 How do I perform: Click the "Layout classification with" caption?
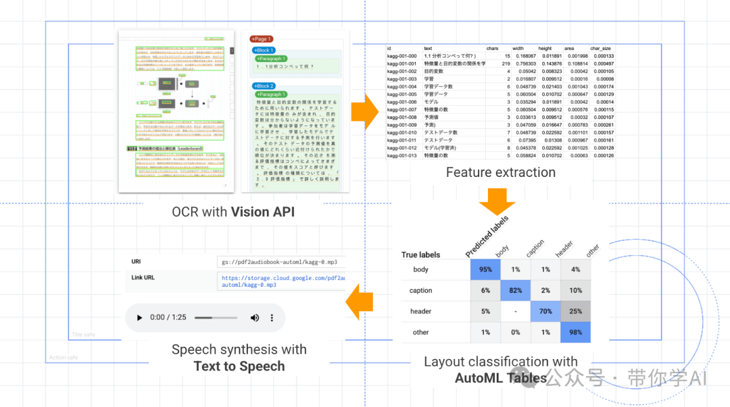500,361
